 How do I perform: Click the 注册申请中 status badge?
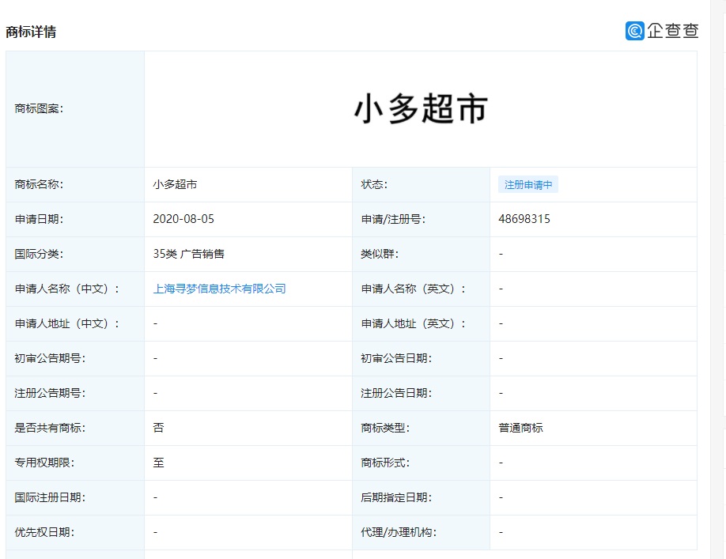click(527, 185)
